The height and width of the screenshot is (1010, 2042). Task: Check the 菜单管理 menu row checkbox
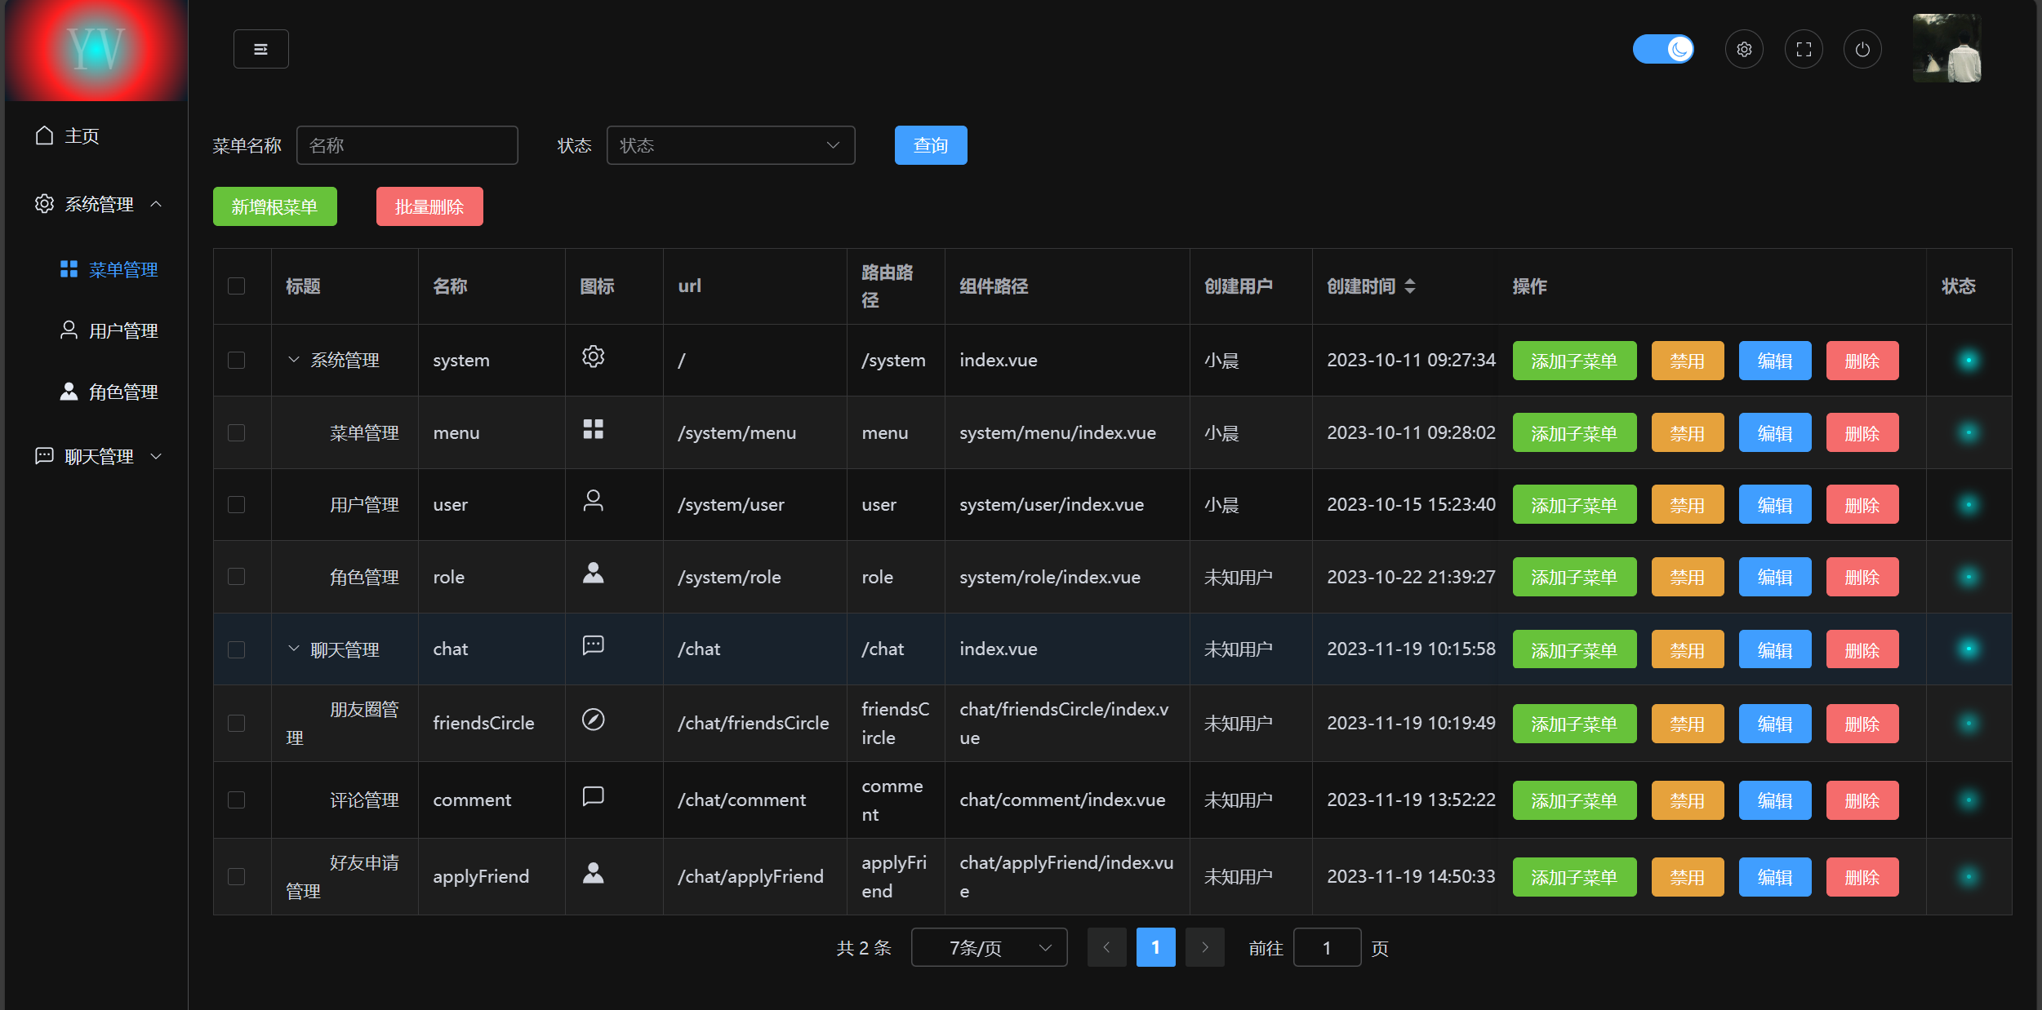point(236,432)
